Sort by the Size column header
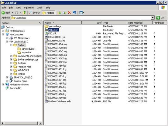168x126 pixels. coord(92,23)
